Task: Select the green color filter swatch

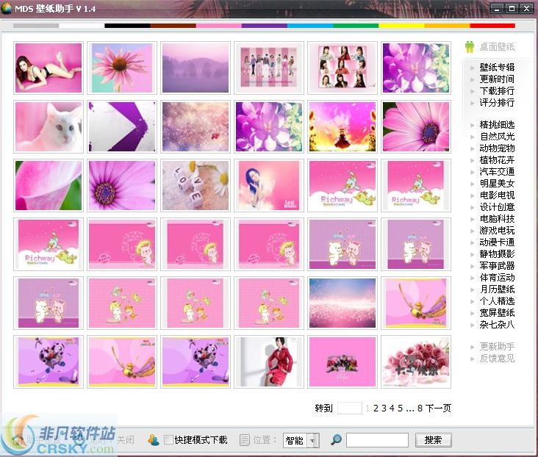Action: pos(356,26)
